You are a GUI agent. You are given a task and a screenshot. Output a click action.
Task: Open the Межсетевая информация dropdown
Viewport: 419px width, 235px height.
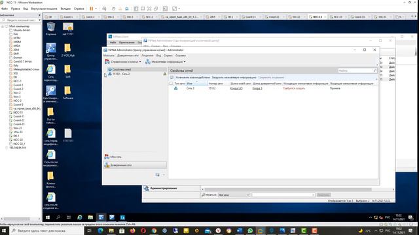click(x=166, y=61)
